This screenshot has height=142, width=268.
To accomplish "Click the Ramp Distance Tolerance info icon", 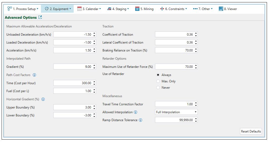I will [140, 120].
